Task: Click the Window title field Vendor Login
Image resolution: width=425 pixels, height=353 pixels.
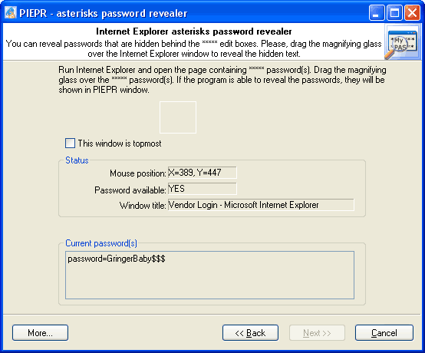Action: [261, 205]
